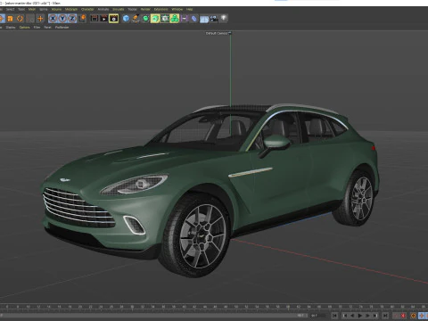Open Edit Render Settings icon
Image resolution: width=428 pixels, height=321 pixels.
coord(114,19)
